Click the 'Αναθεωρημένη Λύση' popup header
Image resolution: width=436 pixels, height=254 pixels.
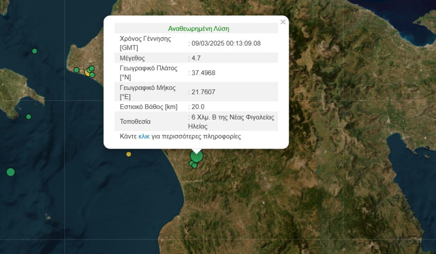tap(199, 29)
